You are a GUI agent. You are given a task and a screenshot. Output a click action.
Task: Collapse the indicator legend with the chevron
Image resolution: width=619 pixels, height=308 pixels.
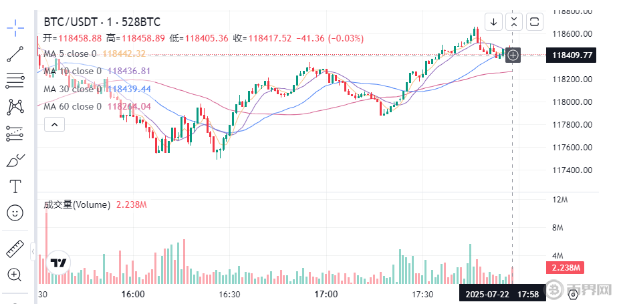coord(54,124)
